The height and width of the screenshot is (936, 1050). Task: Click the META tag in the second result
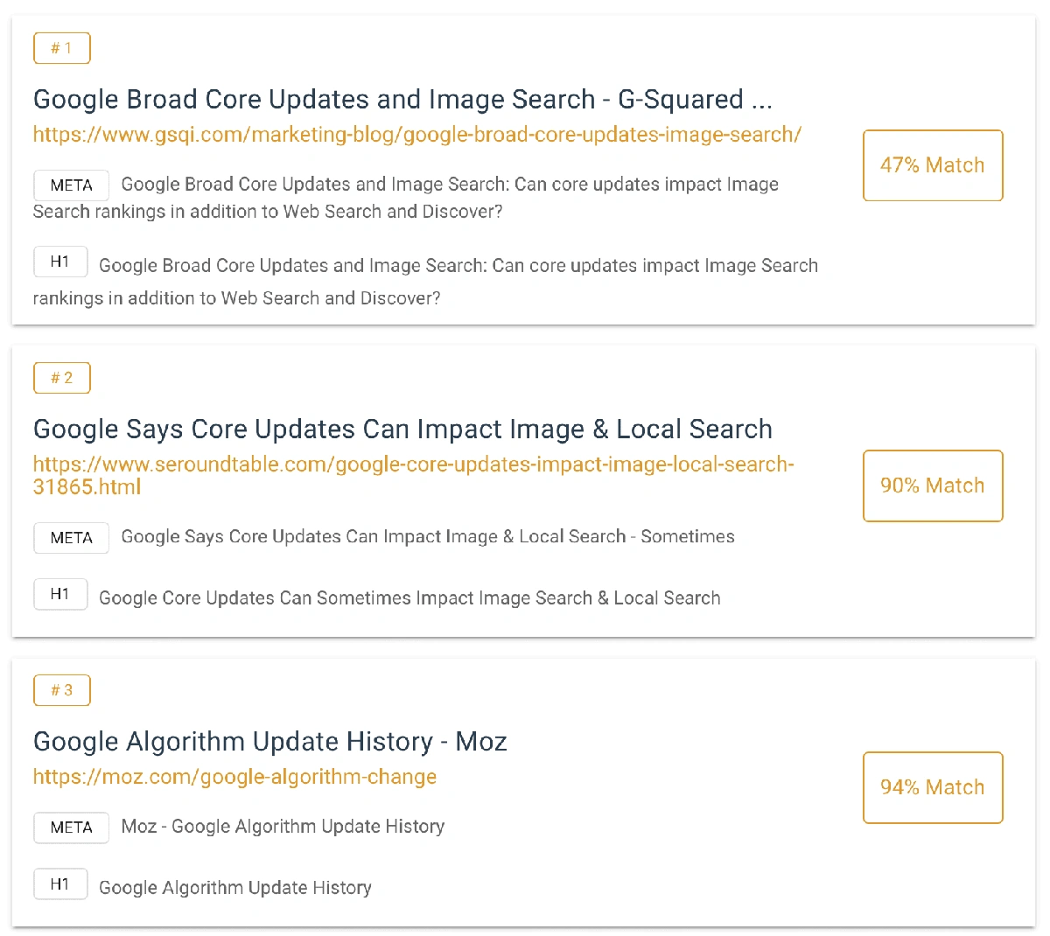[x=71, y=538]
